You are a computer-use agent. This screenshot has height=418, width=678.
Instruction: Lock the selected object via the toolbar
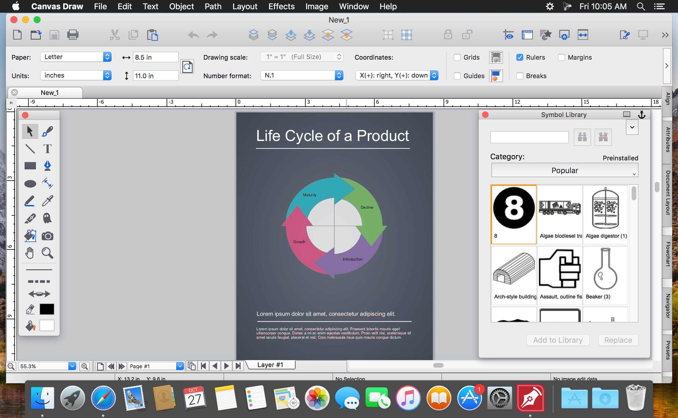click(x=448, y=35)
